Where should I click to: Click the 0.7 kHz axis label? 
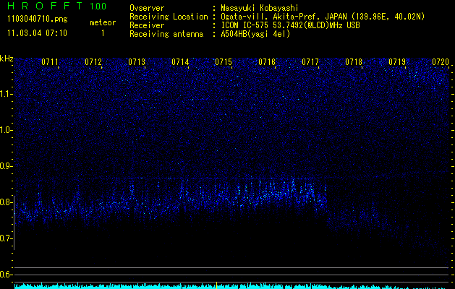click(7, 238)
